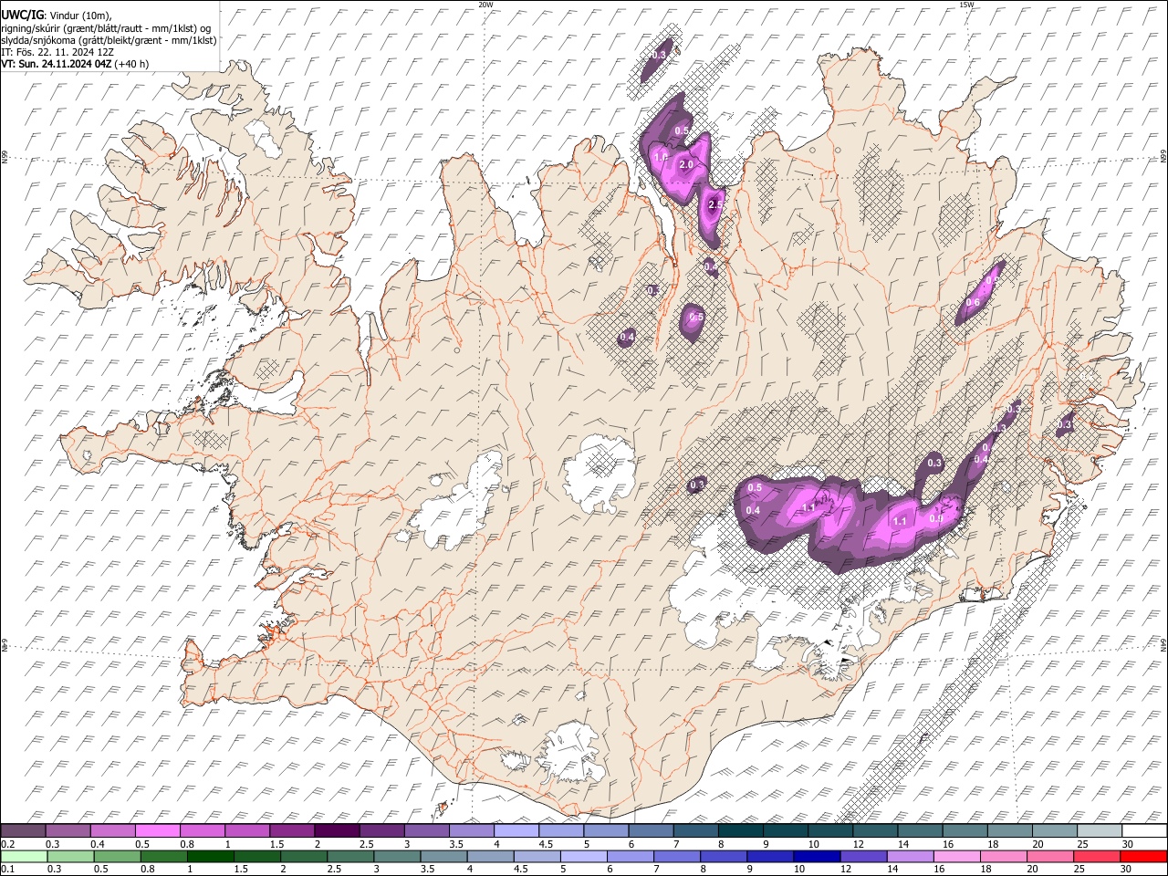Click the bright pink snow swatch for 0.5

(158, 831)
